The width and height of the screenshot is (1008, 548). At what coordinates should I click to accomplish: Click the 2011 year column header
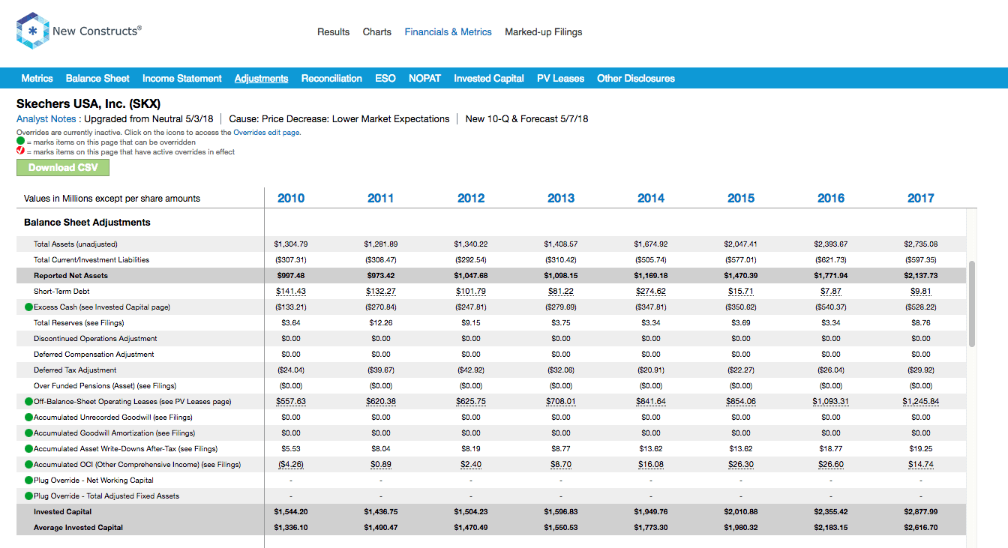[x=381, y=198]
